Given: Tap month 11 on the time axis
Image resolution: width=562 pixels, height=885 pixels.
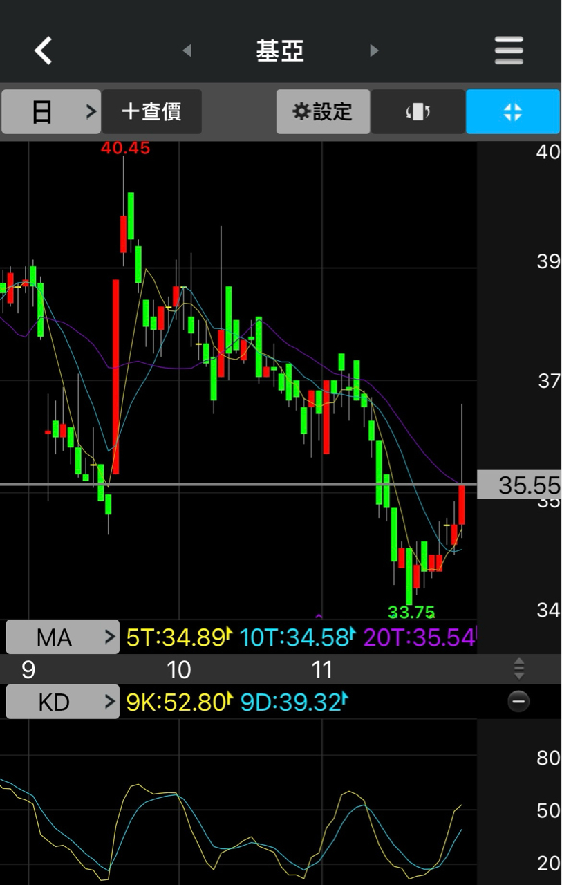Looking at the screenshot, I should tap(322, 669).
